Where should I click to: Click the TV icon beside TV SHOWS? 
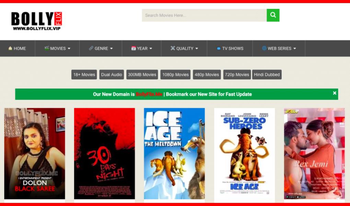click(219, 48)
